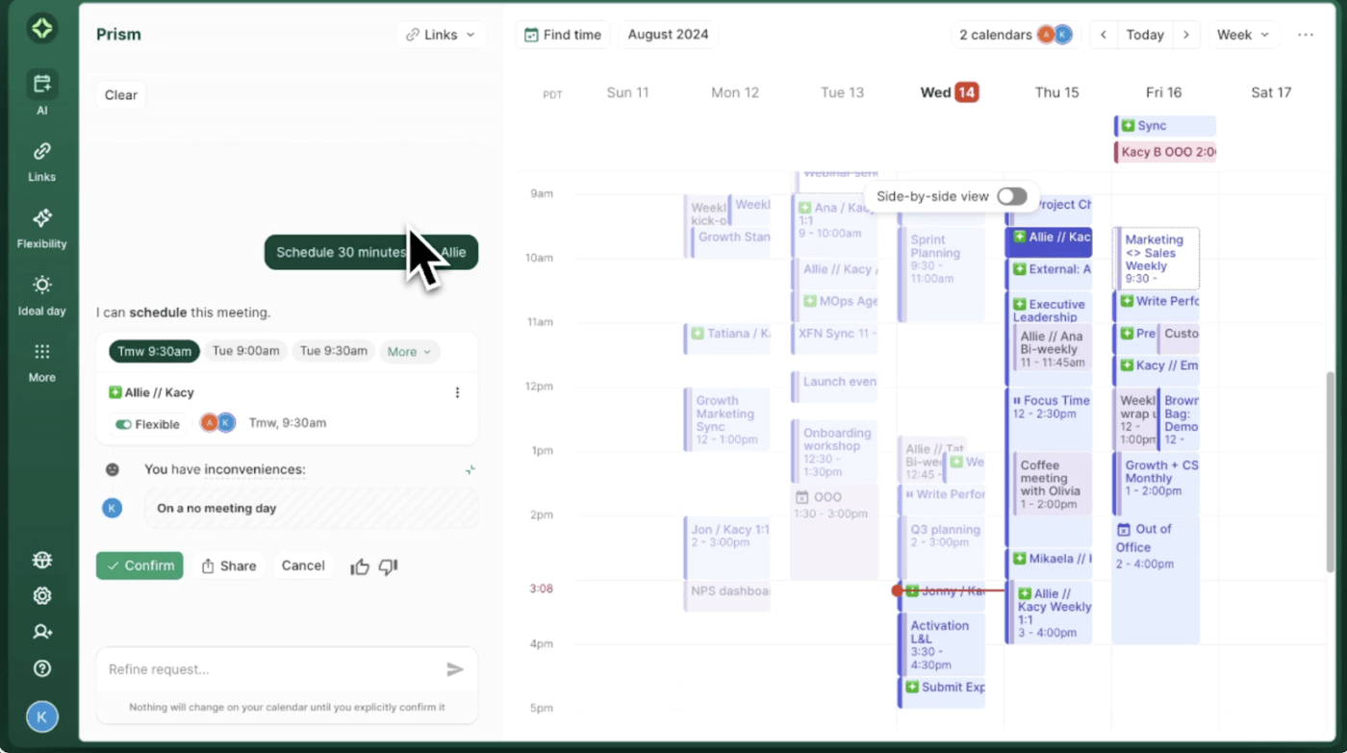This screenshot has height=753, width=1347.
Task: Open the Onboarding workshop event on Tuesday
Action: click(x=834, y=451)
